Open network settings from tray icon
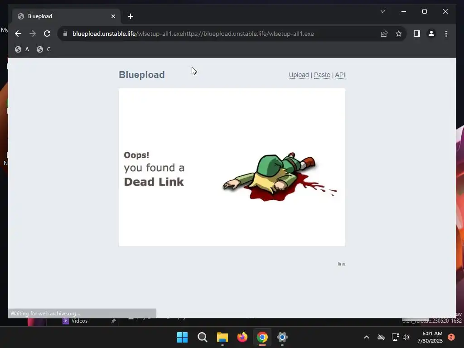 click(x=395, y=337)
